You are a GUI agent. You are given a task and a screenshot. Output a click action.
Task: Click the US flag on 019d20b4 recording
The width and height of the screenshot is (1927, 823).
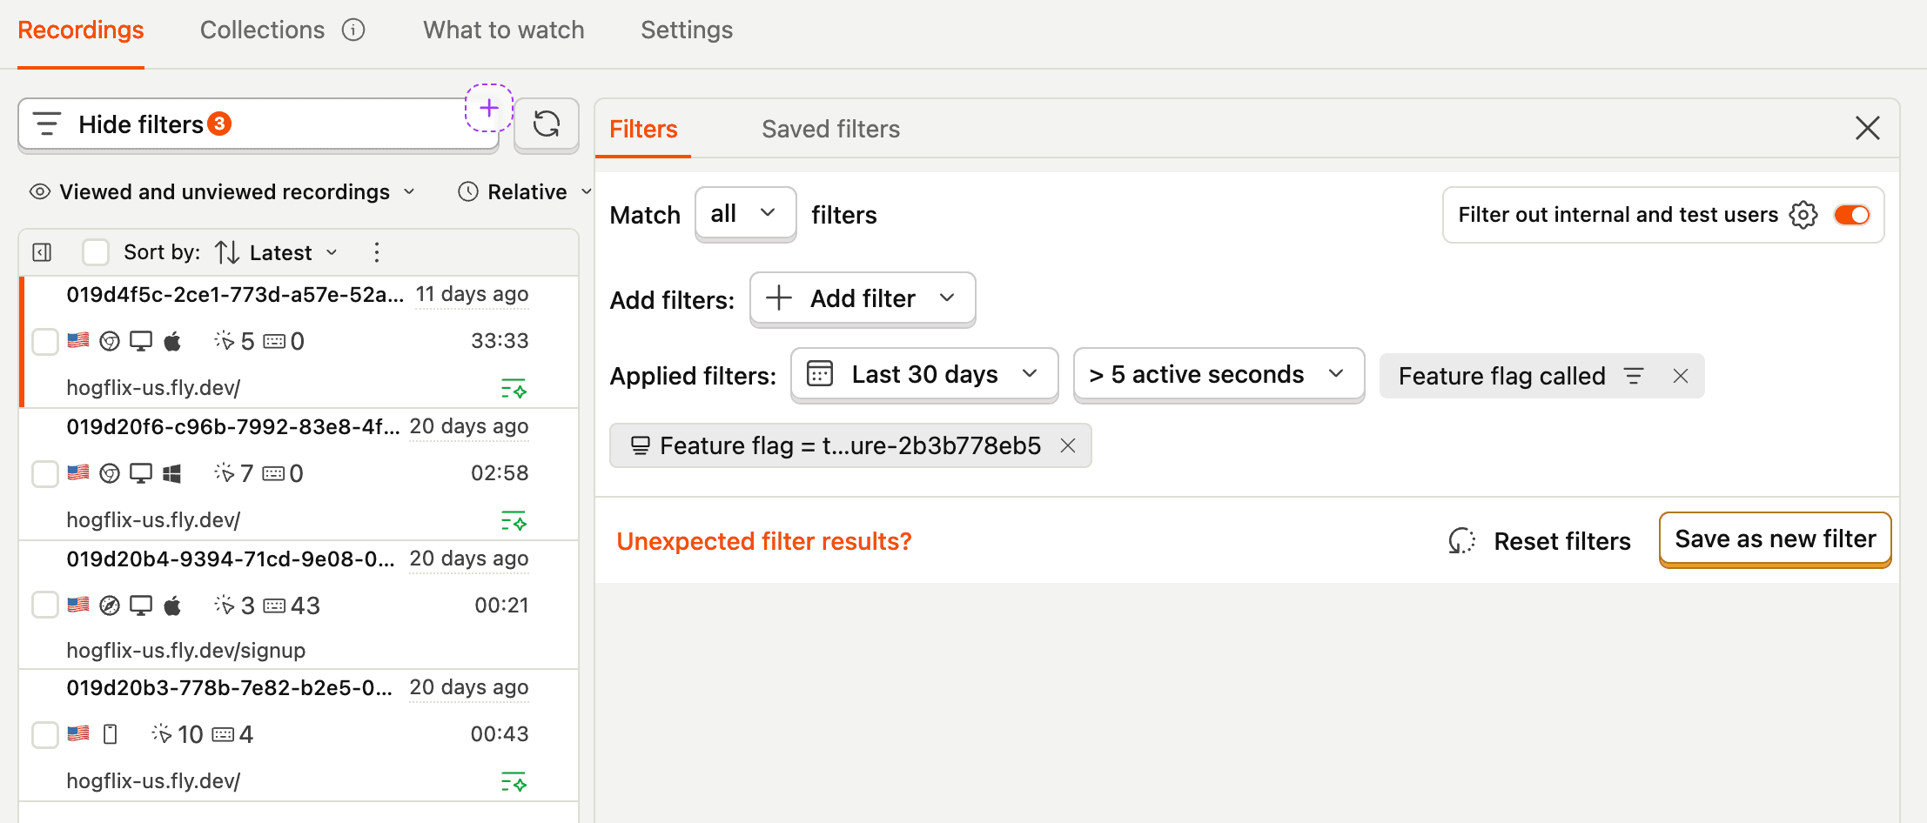coord(78,604)
